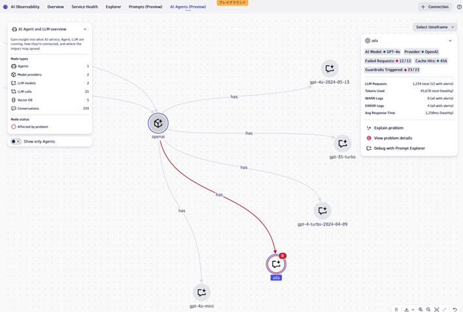
Task: Go to the Explorer tab
Action: 113,7
